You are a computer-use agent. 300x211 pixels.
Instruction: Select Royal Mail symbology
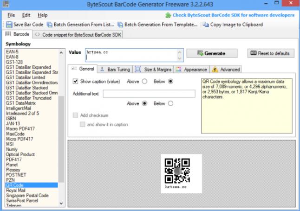[16, 190]
